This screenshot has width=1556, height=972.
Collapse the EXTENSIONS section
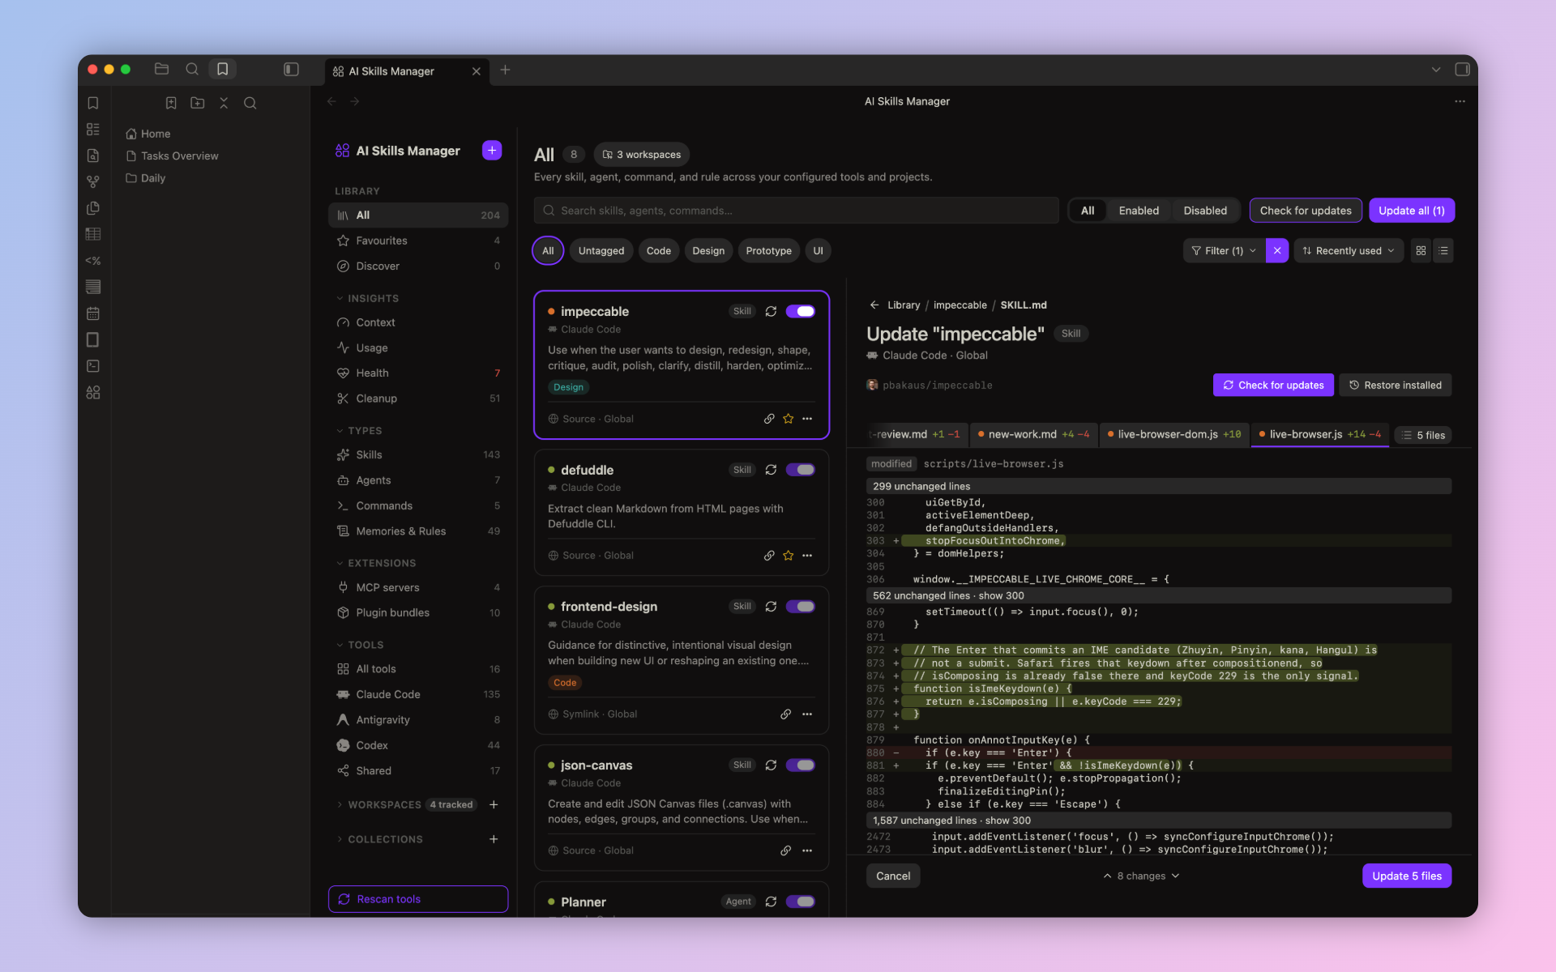tap(376, 564)
